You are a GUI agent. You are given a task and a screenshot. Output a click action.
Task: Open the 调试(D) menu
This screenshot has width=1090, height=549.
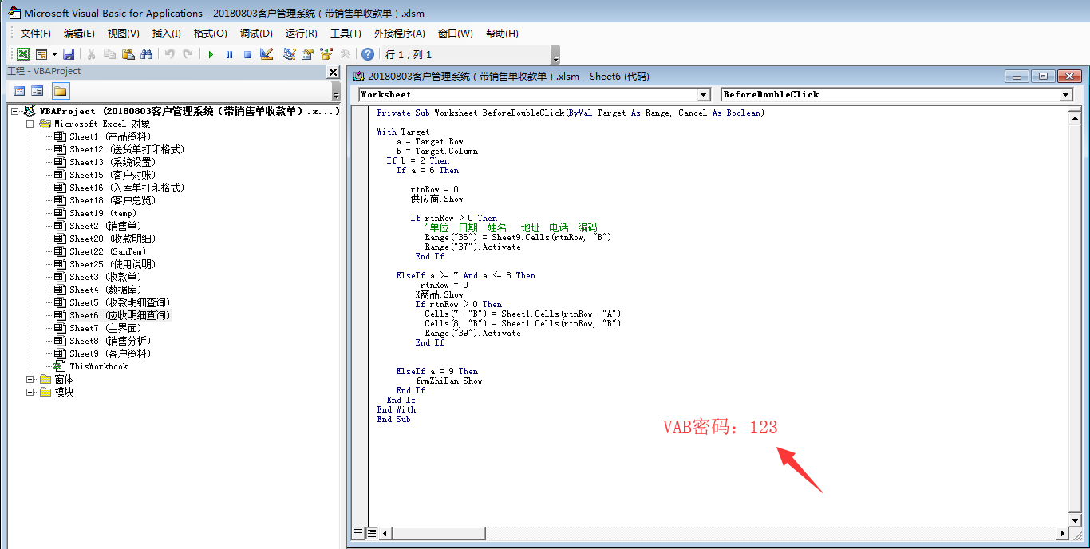tap(256, 34)
